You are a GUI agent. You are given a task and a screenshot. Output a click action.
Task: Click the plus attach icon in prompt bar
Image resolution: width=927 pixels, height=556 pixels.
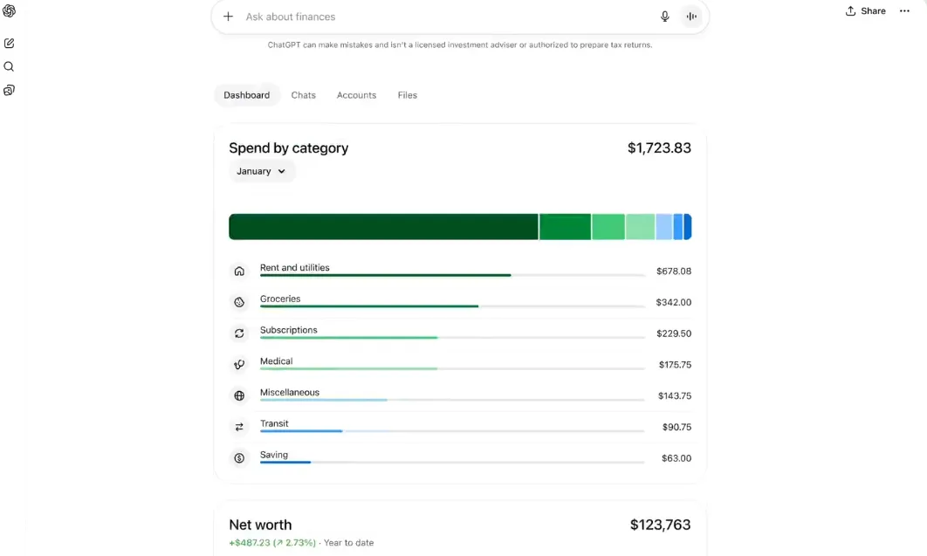pos(228,17)
